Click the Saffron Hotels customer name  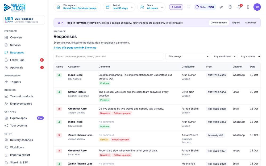(x=77, y=92)
